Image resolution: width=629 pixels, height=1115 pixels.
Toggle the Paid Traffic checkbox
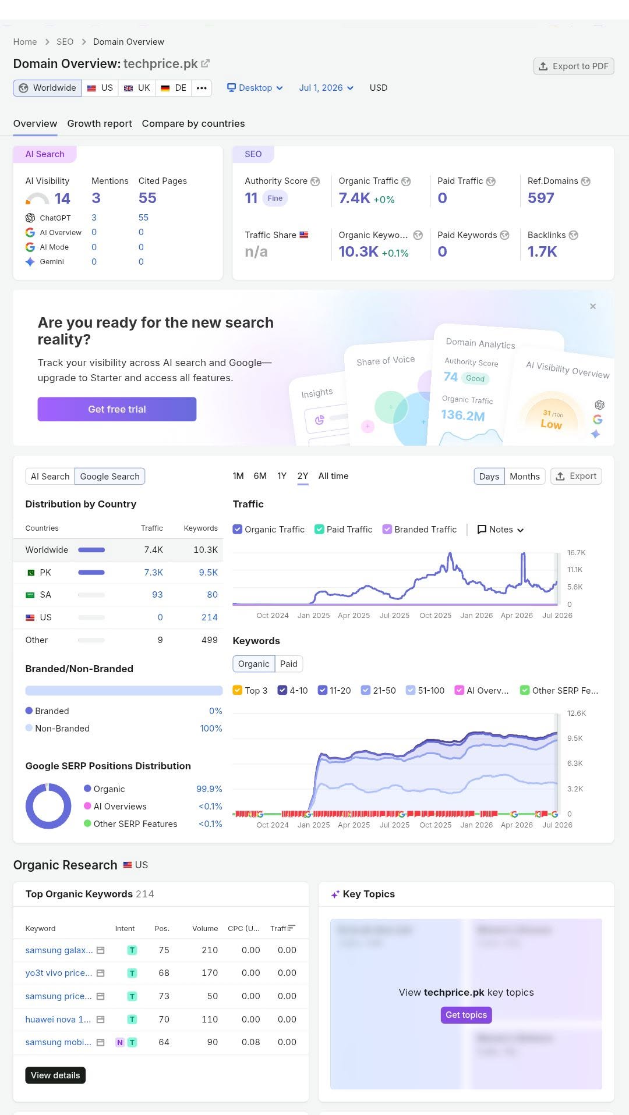pos(319,530)
